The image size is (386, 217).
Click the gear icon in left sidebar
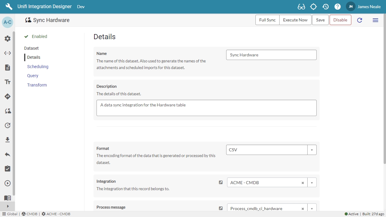coord(8,39)
